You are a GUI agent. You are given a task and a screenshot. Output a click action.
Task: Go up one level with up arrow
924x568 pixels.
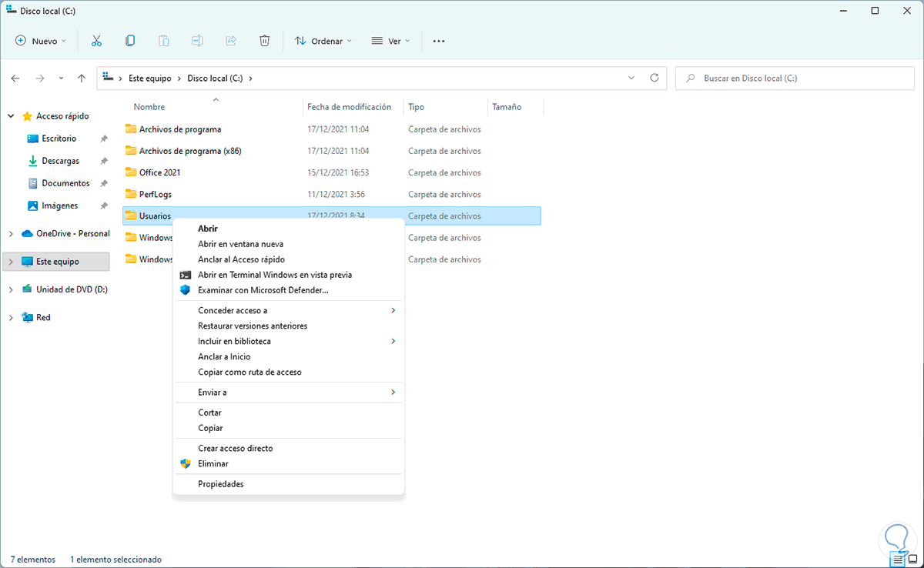[82, 78]
